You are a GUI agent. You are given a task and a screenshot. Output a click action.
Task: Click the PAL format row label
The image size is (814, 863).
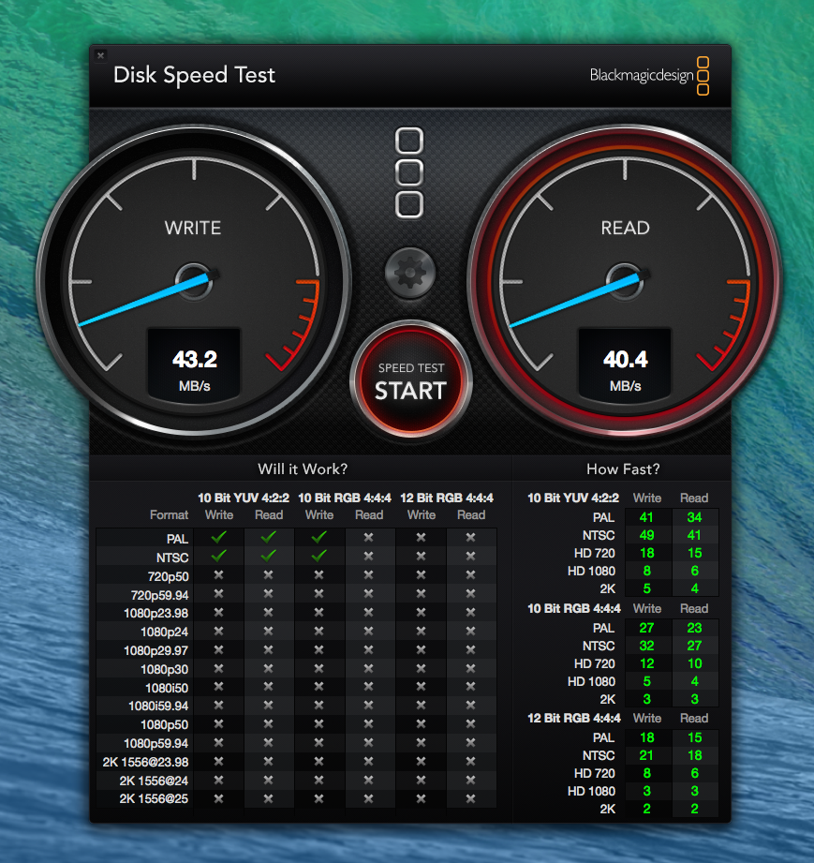pyautogui.click(x=177, y=539)
